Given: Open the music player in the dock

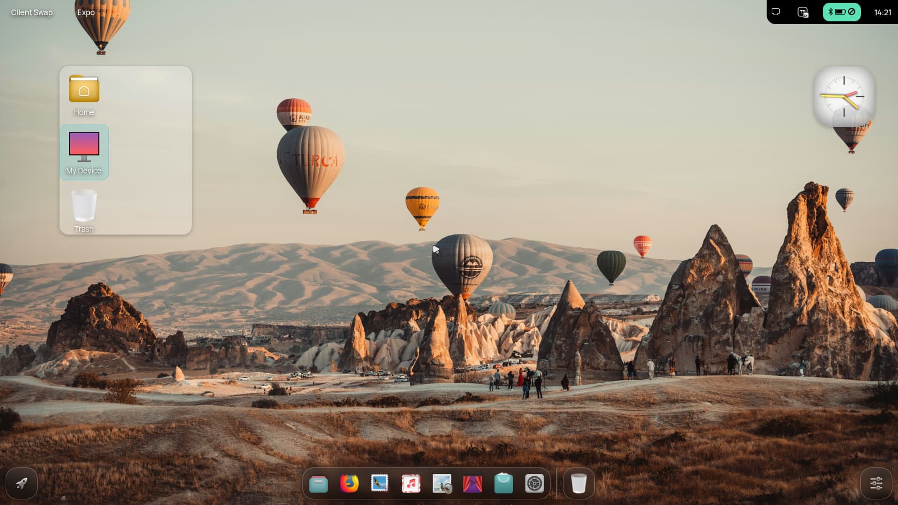Looking at the screenshot, I should point(411,483).
